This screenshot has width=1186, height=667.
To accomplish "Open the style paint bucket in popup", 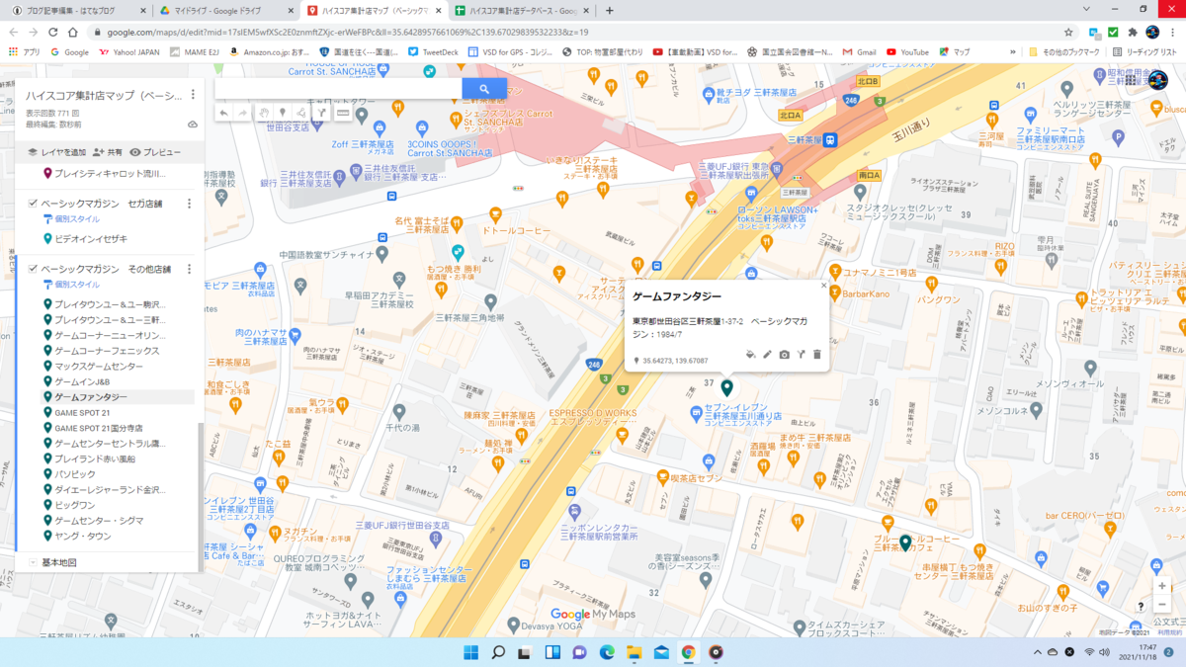I will (750, 354).
